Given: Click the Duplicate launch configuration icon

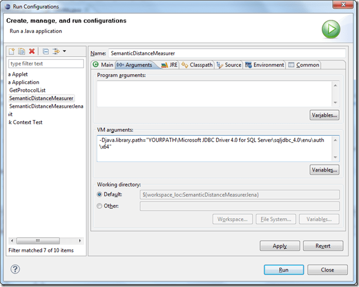Looking at the screenshot, I should click(22, 52).
